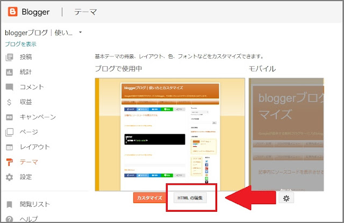Click the コメント speech bubble icon

click(9, 87)
